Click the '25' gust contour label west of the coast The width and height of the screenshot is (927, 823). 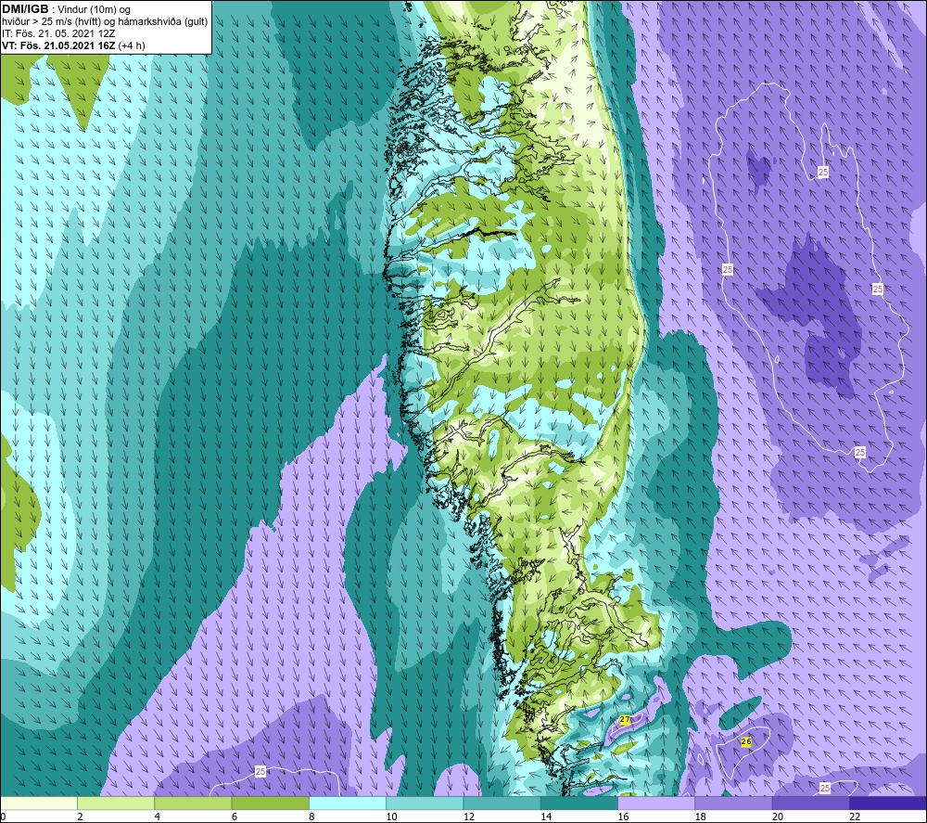click(260, 772)
